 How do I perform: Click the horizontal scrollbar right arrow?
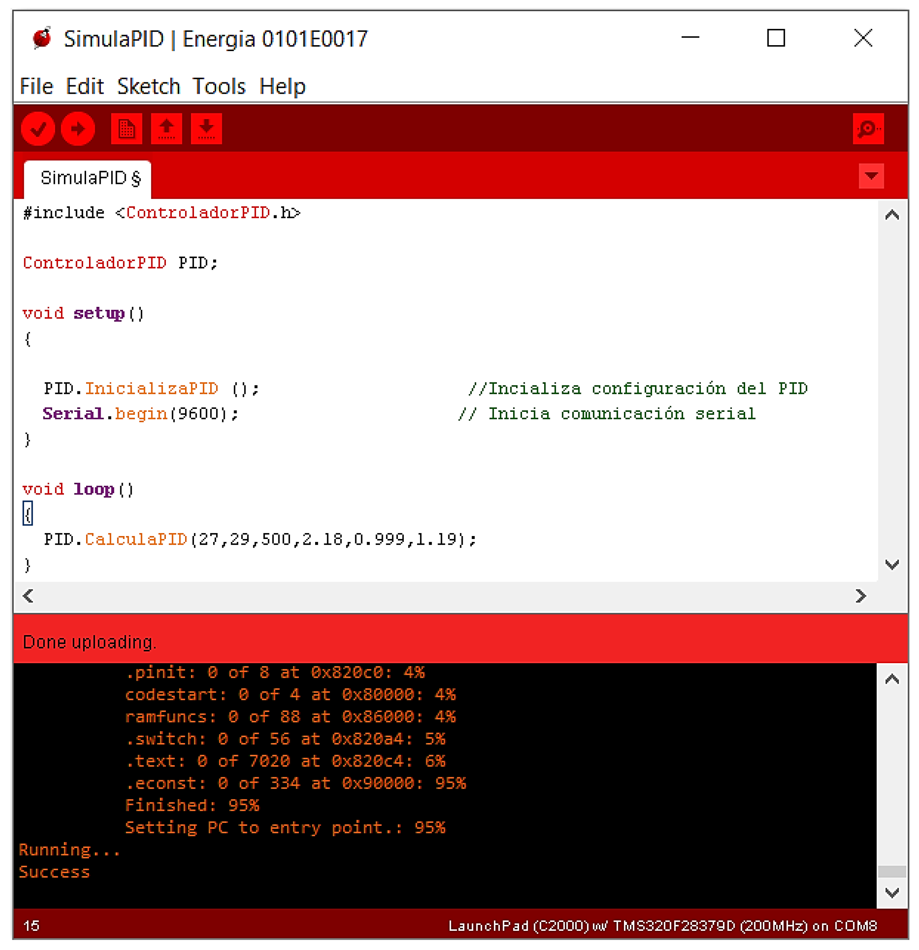861,596
